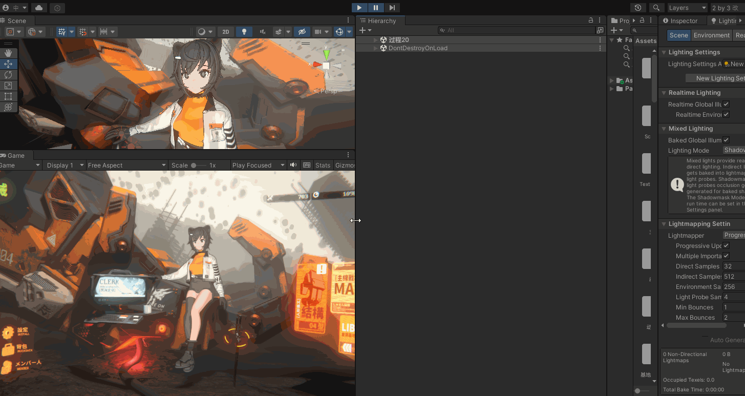Image resolution: width=745 pixels, height=396 pixels.
Task: Open the Lighting Mode dropdown
Action: click(x=734, y=150)
